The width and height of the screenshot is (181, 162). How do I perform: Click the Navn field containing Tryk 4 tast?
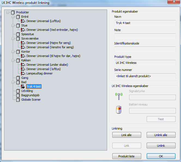click(x=145, y=23)
